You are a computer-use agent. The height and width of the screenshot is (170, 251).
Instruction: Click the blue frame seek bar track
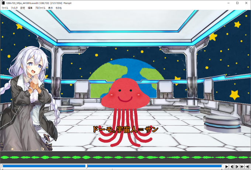click(x=112, y=166)
